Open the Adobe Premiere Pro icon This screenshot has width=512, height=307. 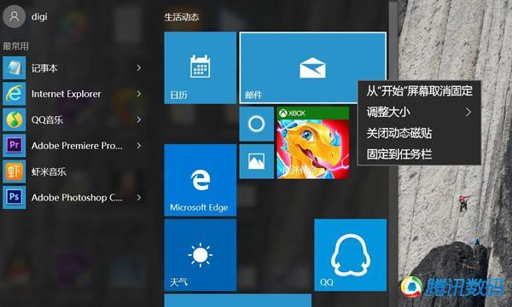(14, 146)
